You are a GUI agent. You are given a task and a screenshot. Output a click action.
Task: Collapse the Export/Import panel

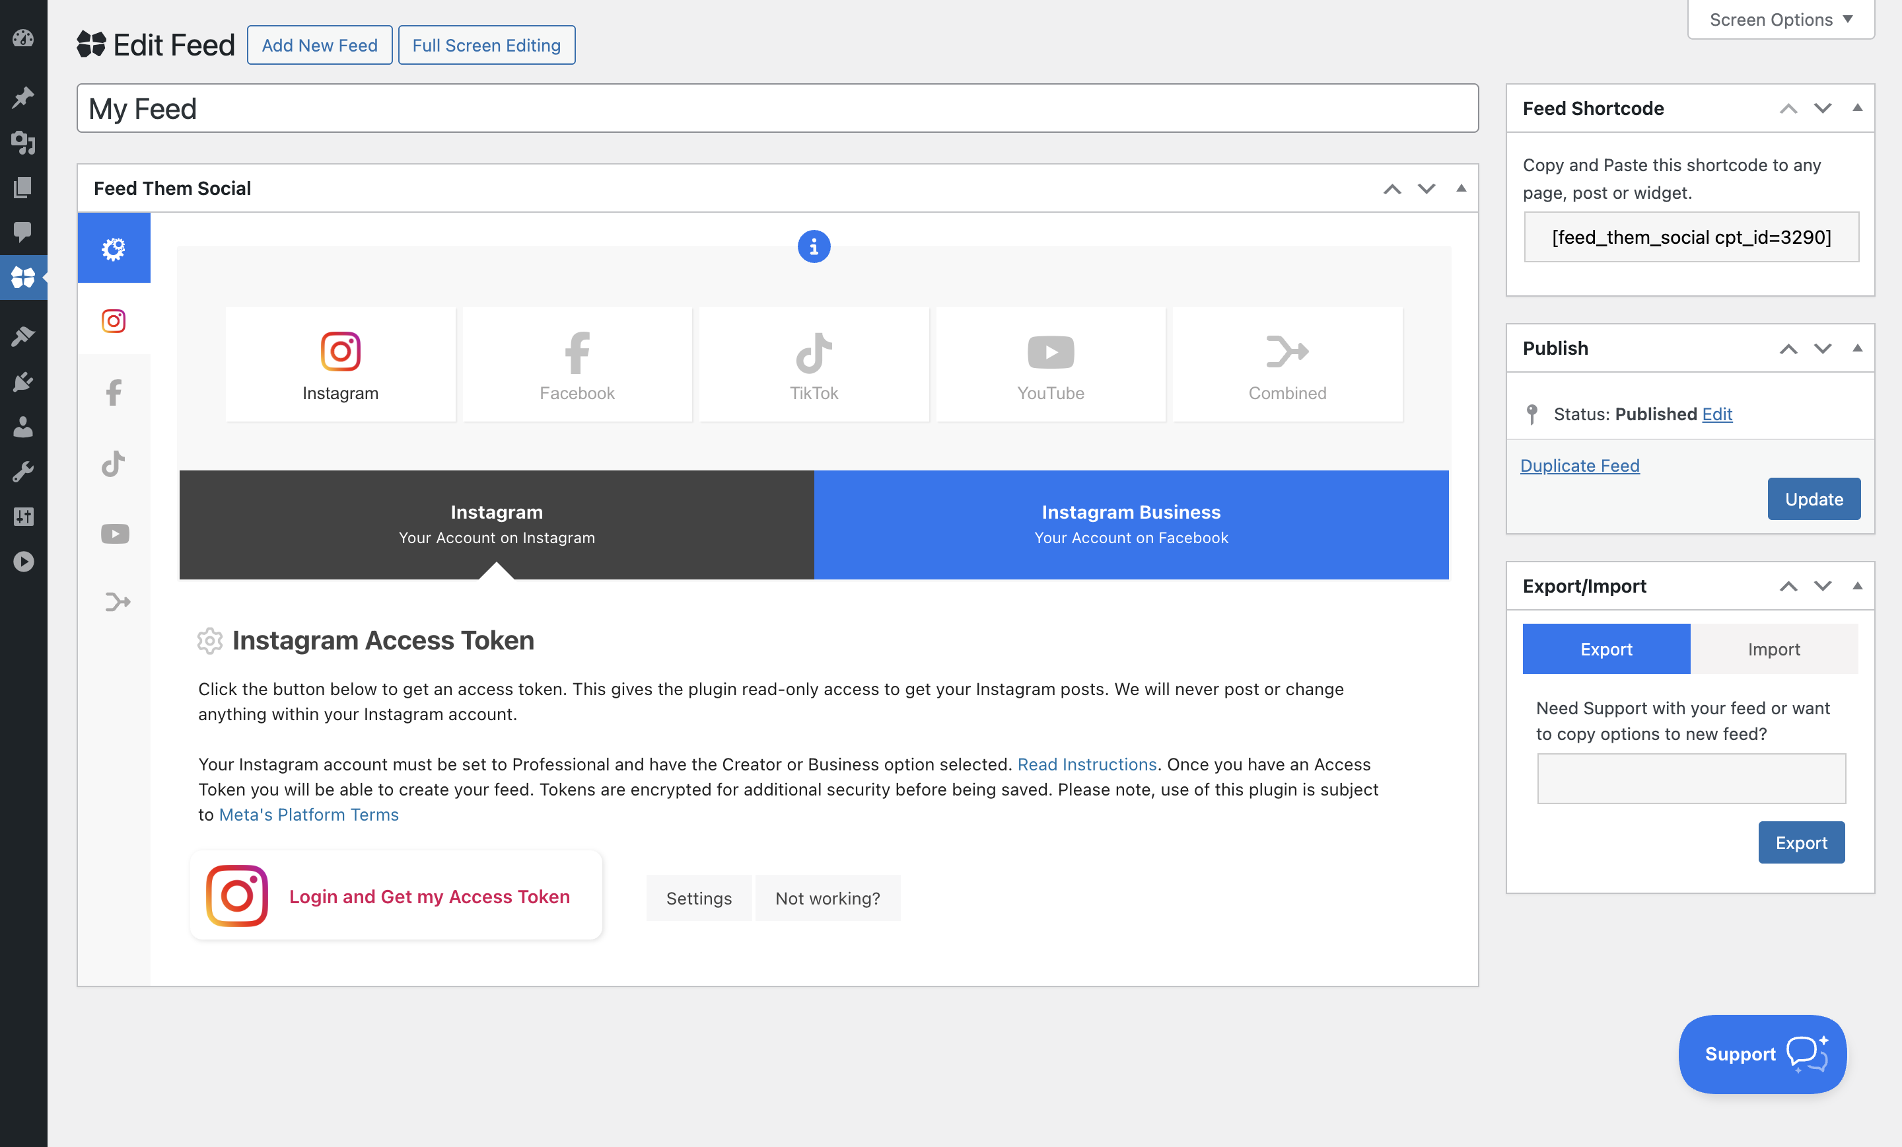1857,586
